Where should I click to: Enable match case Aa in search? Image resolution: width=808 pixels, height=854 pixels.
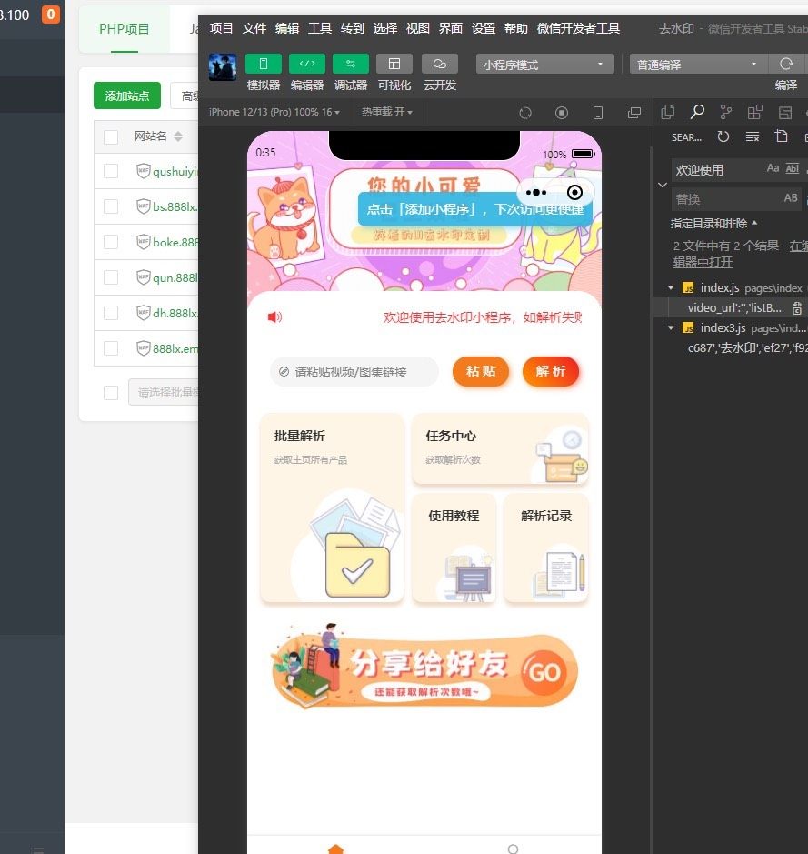pos(773,169)
